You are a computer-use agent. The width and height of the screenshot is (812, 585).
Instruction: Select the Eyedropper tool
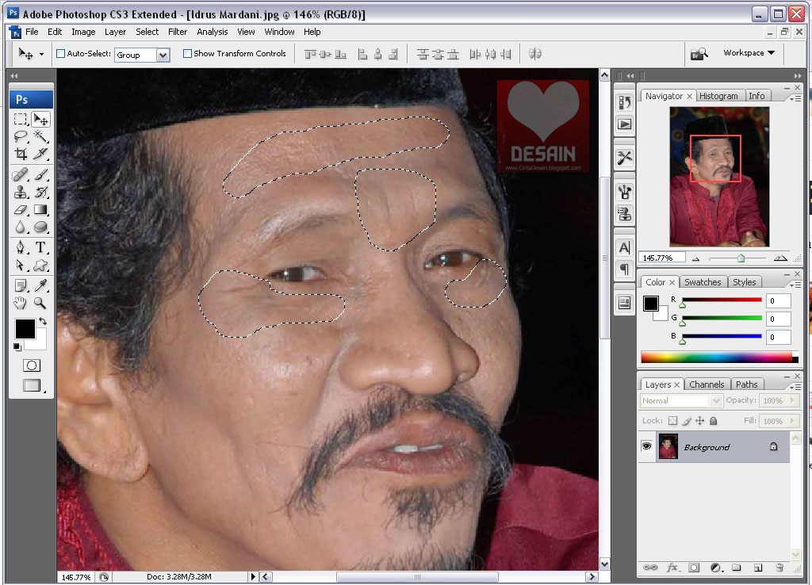[x=40, y=285]
